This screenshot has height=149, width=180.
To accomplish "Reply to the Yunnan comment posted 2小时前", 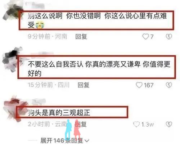I will (81, 124).
